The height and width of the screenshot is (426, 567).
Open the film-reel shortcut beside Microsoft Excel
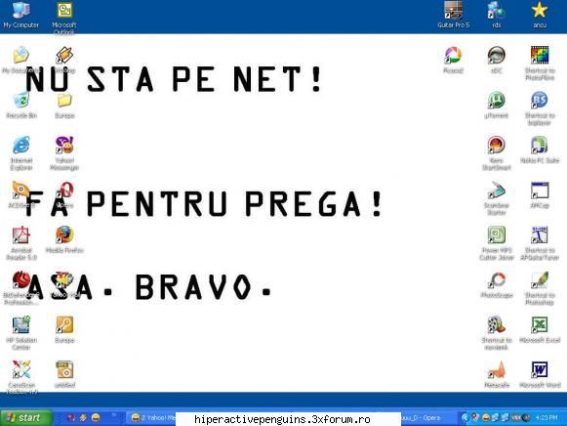point(497,333)
